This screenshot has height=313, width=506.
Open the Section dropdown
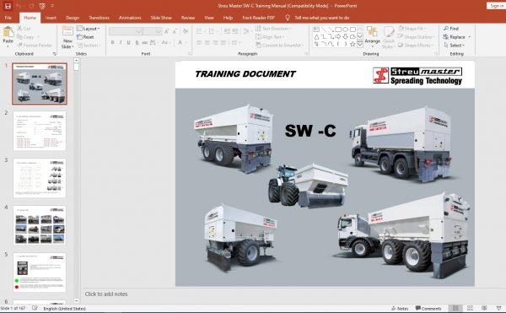[89, 46]
